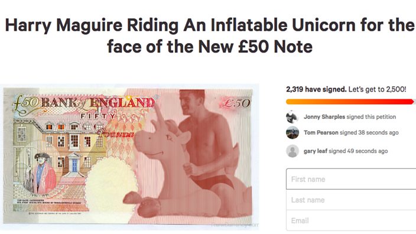Open Jonny Sharples' name link

click(x=324, y=117)
